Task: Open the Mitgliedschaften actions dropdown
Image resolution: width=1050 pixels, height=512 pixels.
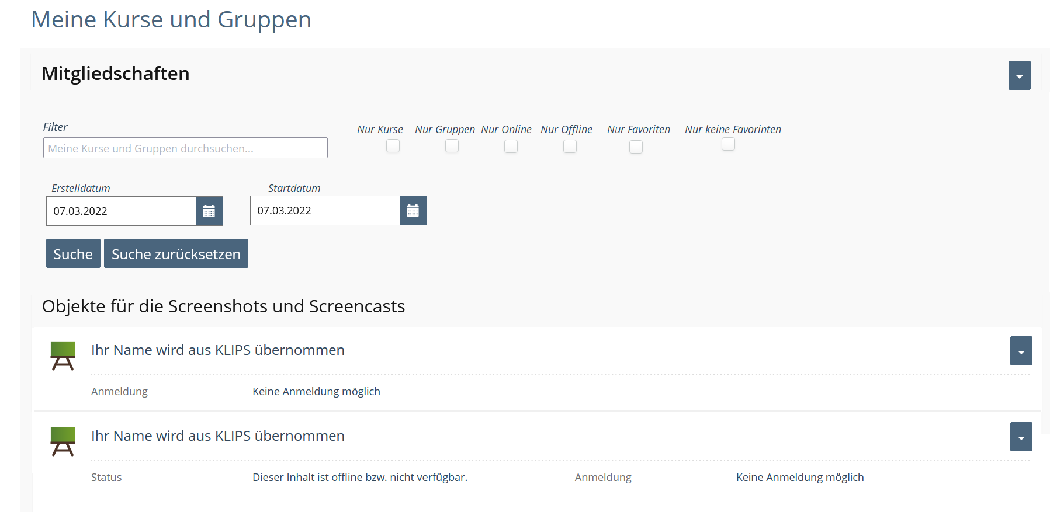Action: [1019, 75]
